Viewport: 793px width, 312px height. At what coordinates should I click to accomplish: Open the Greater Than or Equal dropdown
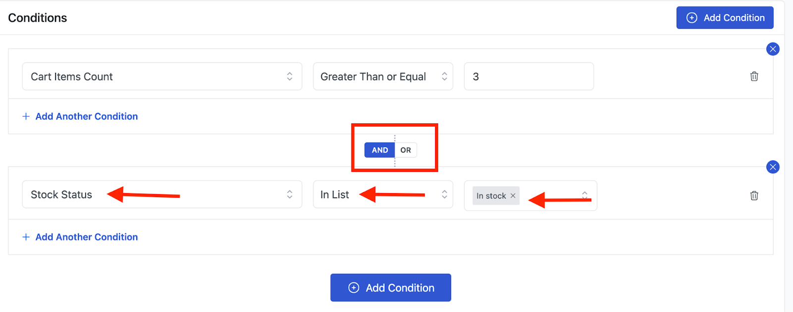tap(383, 76)
